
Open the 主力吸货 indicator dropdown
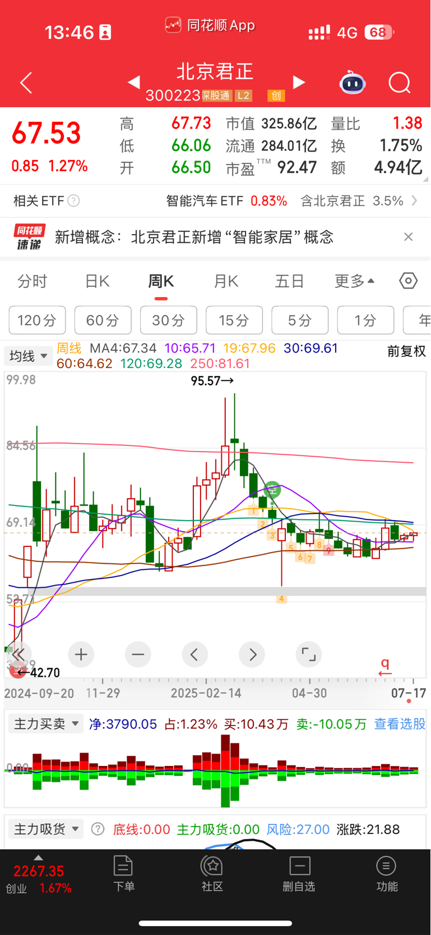[46, 829]
